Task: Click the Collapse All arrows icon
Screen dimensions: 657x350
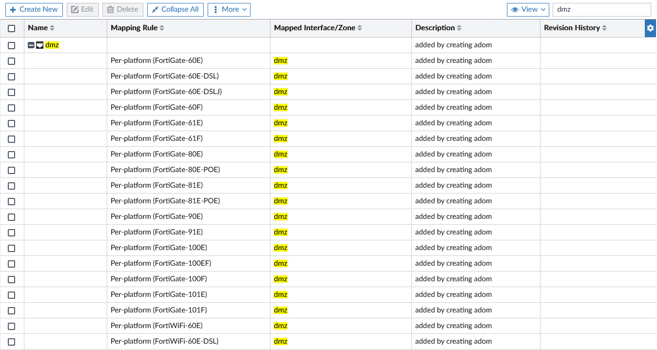Action: click(x=155, y=9)
